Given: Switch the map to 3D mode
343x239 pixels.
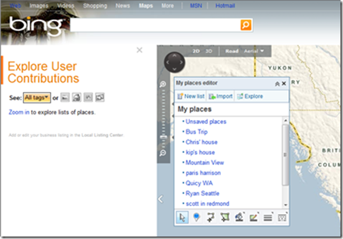Looking at the screenshot, I should pos(209,51).
